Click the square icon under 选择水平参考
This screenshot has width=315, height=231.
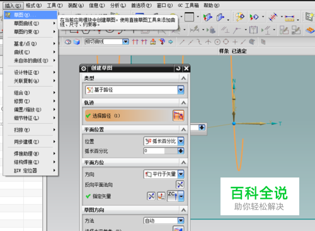[178, 228]
